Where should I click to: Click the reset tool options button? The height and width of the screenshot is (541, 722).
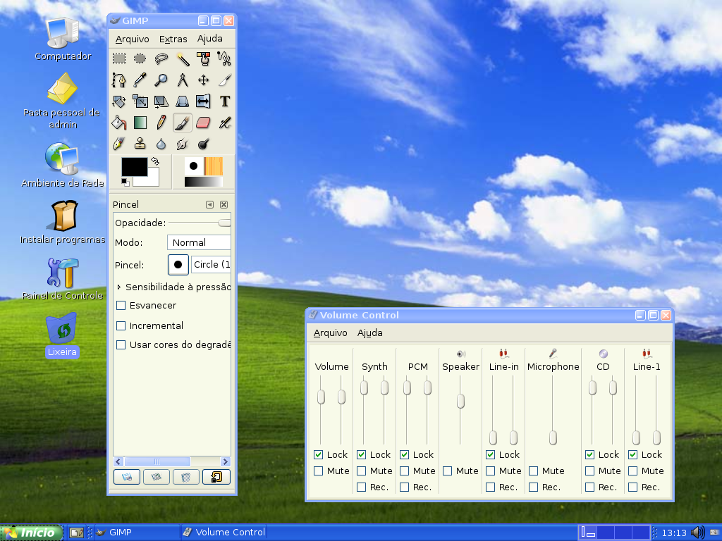click(216, 477)
